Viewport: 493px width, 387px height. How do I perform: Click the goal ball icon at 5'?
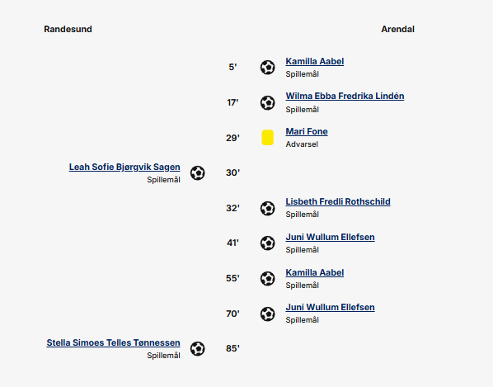pyautogui.click(x=268, y=68)
